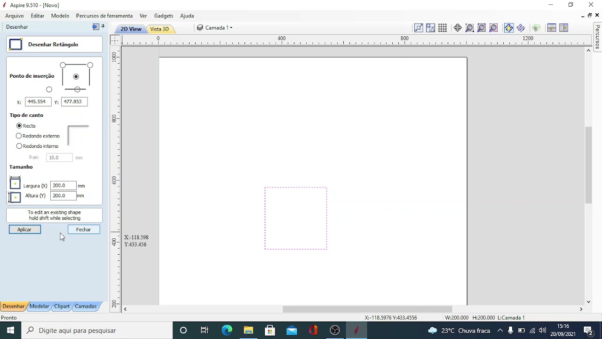
Task: Click the zoom to selection dashed magnifier
Action: coord(493,28)
